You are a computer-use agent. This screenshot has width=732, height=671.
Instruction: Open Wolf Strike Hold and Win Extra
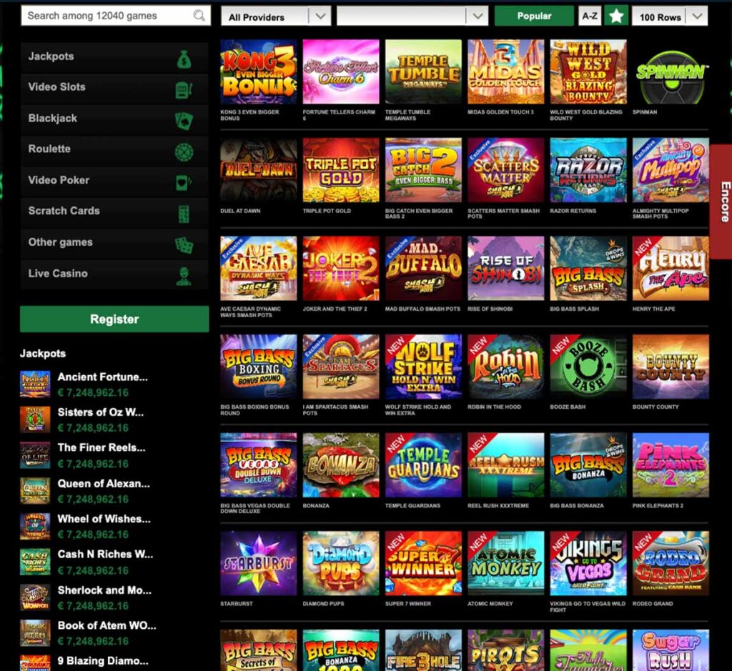(423, 367)
